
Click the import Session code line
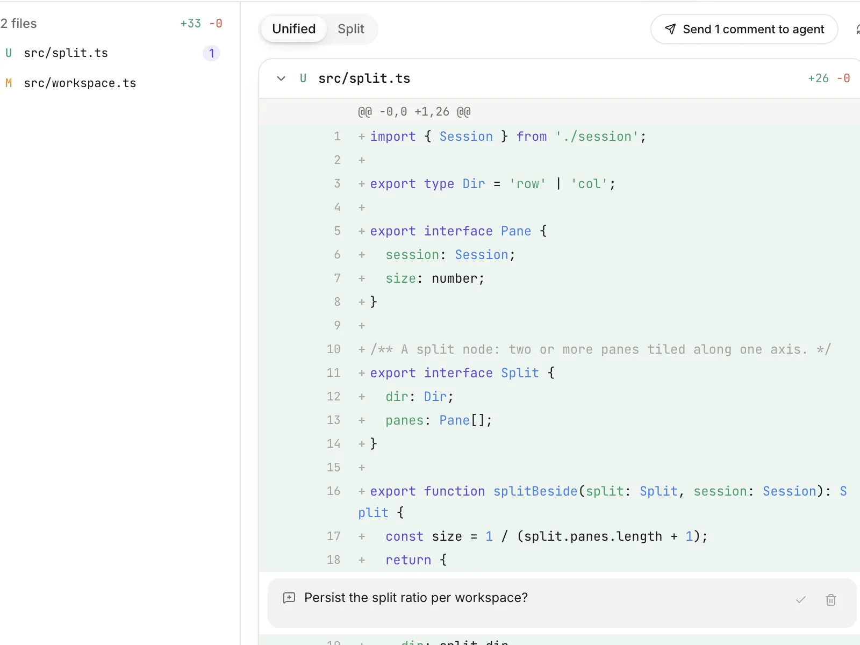coord(508,137)
